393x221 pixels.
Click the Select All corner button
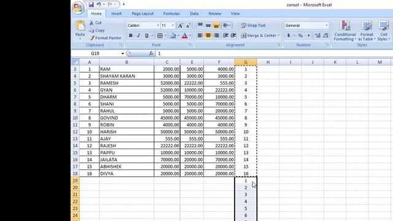point(75,62)
